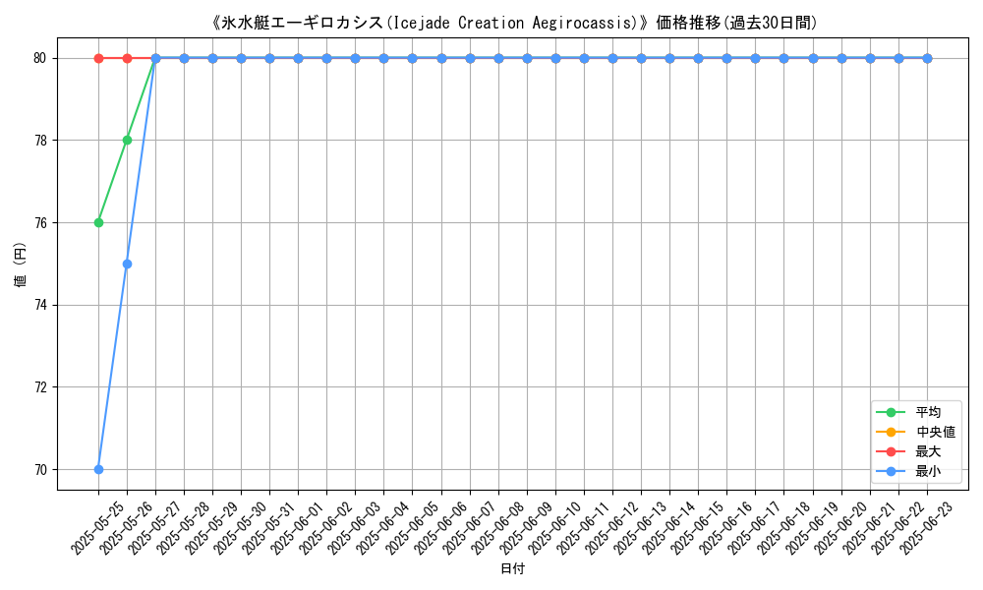
Task: Click the red 最大 legend entry
Action: click(x=908, y=451)
